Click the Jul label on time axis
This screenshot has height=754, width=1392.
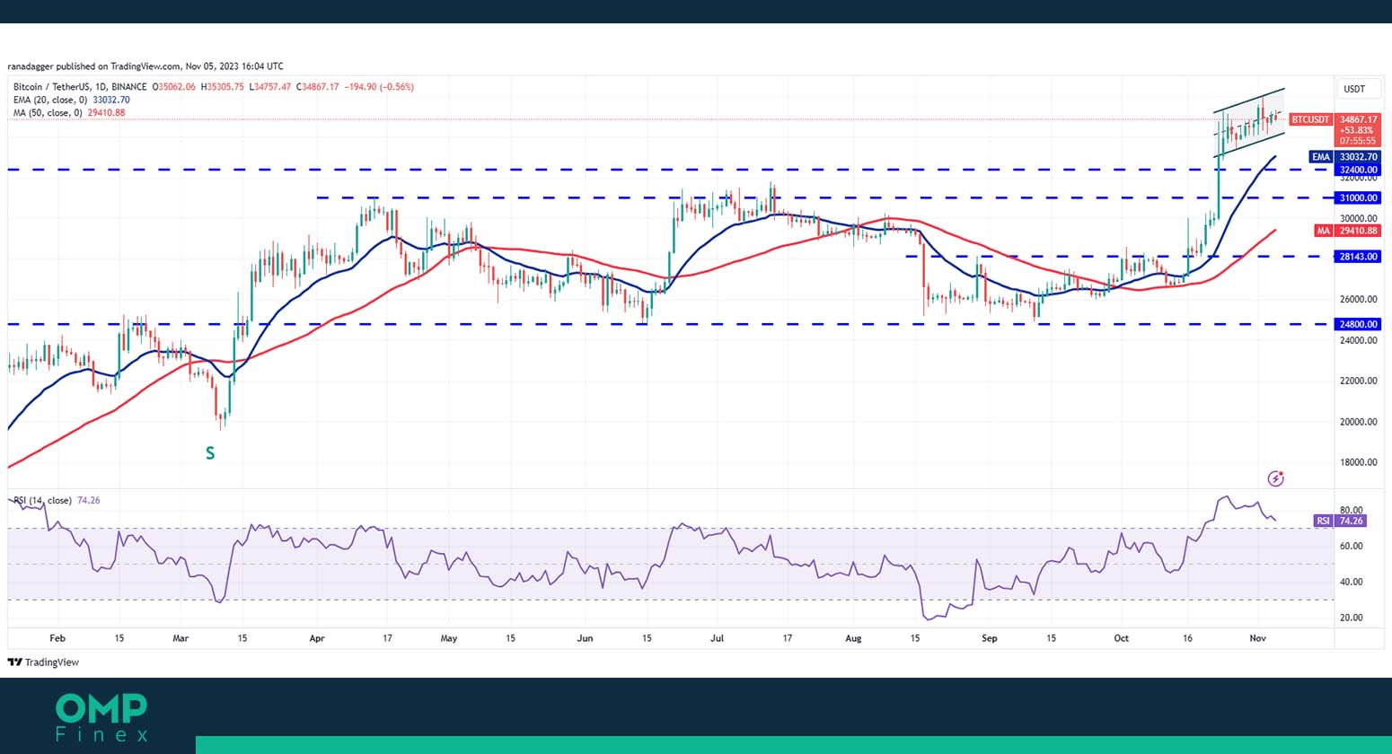(x=717, y=639)
